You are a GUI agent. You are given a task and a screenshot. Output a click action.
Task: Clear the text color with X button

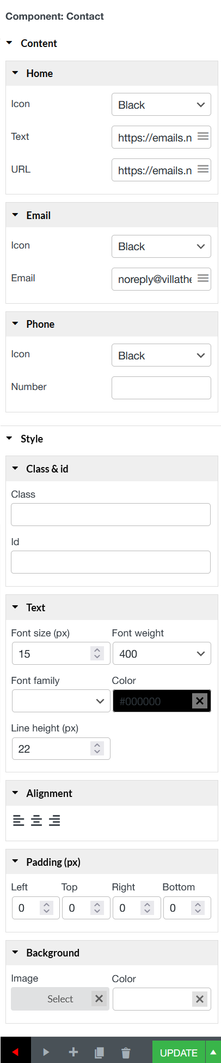[x=200, y=701]
